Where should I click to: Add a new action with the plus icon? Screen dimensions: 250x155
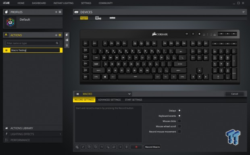[56, 35]
